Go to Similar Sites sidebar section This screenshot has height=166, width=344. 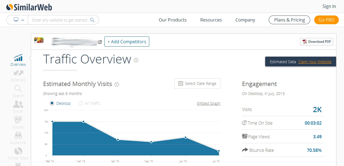[x=18, y=154]
